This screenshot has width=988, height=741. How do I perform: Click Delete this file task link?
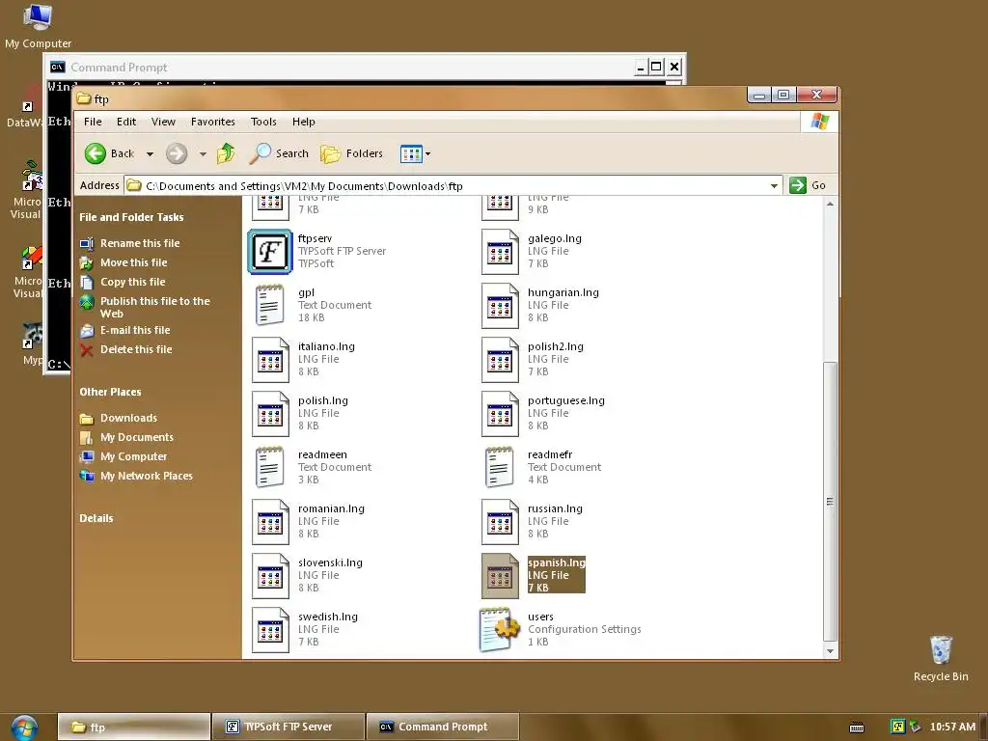(136, 349)
